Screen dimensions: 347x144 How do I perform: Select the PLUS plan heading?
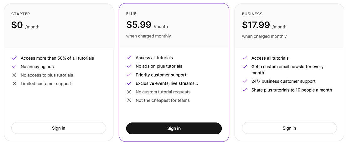point(132,14)
